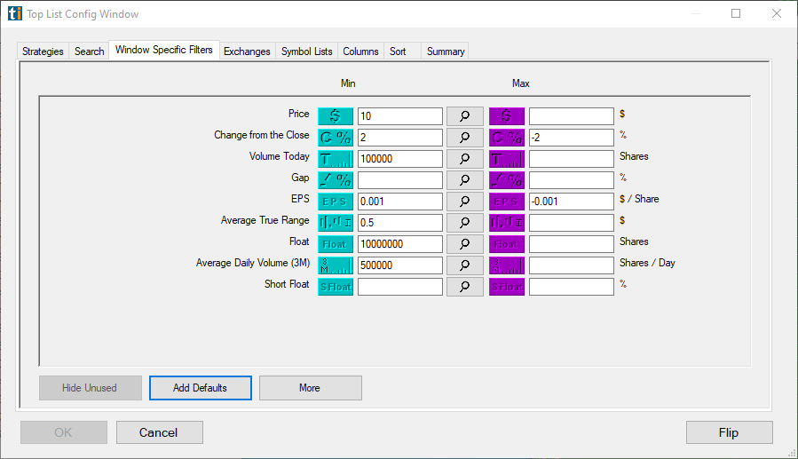The height and width of the screenshot is (459, 798).
Task: Click the Min Gap filter icon
Action: coord(336,180)
